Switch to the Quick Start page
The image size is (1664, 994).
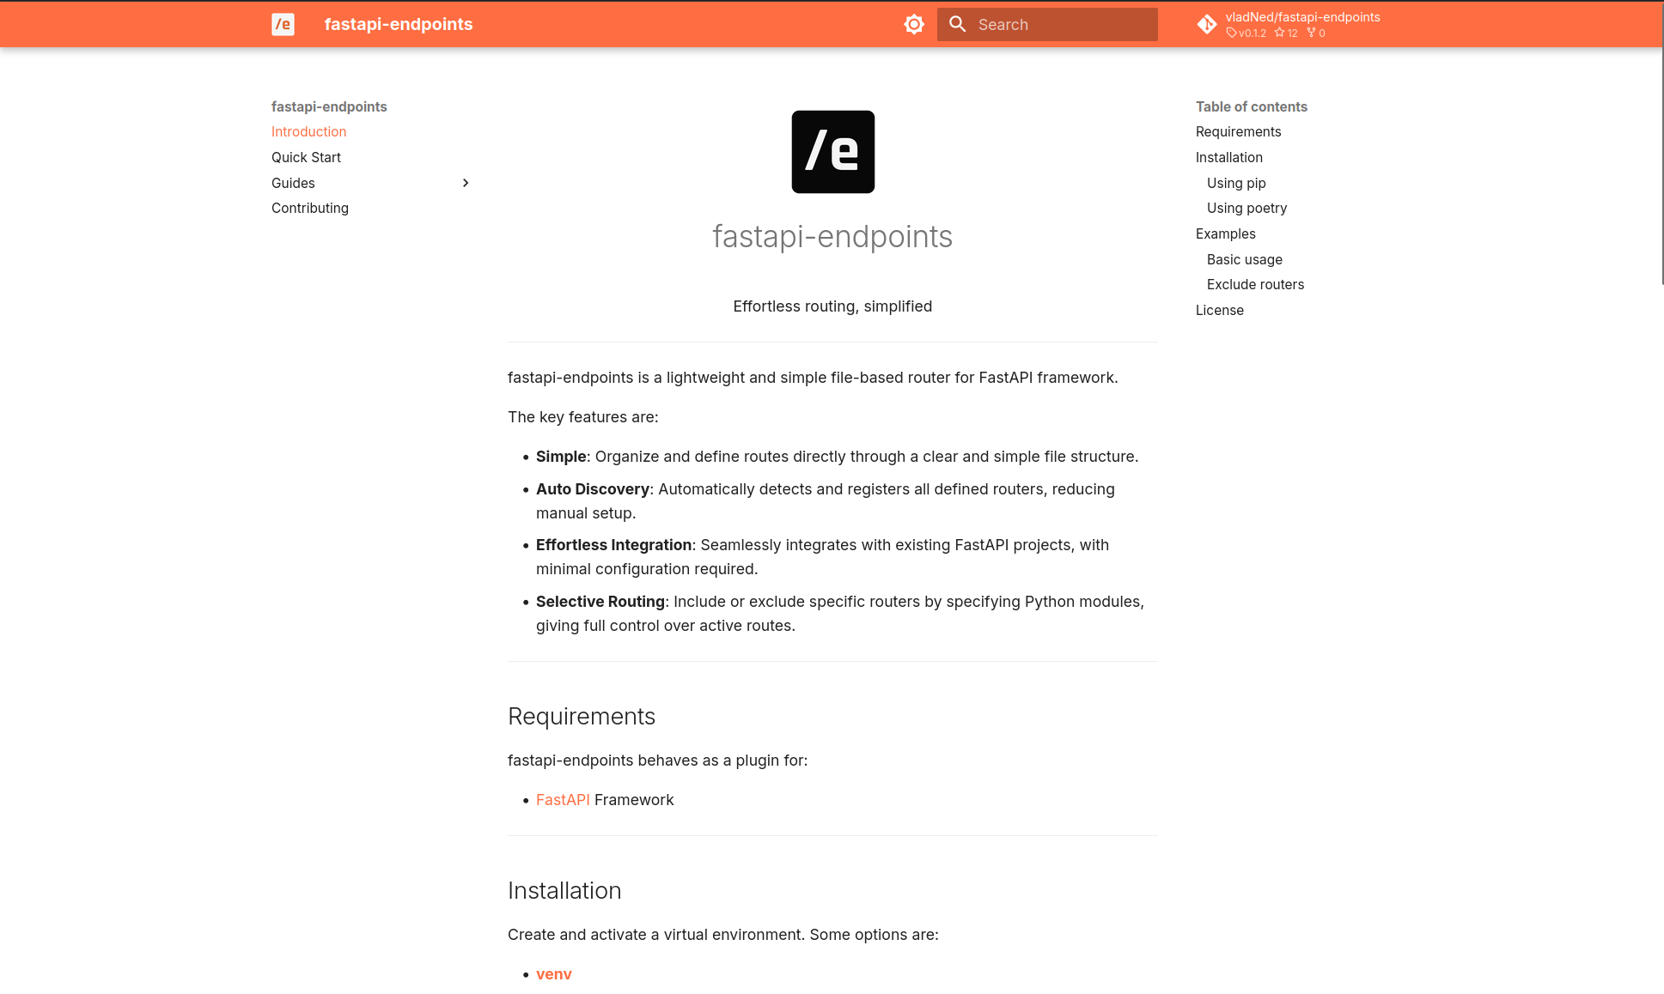coord(306,157)
